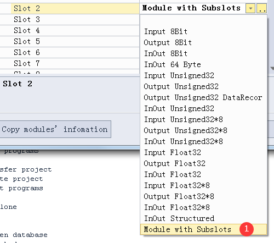
Task: Choose Output Unsigned32 DataRecord entry
Action: click(x=203, y=97)
